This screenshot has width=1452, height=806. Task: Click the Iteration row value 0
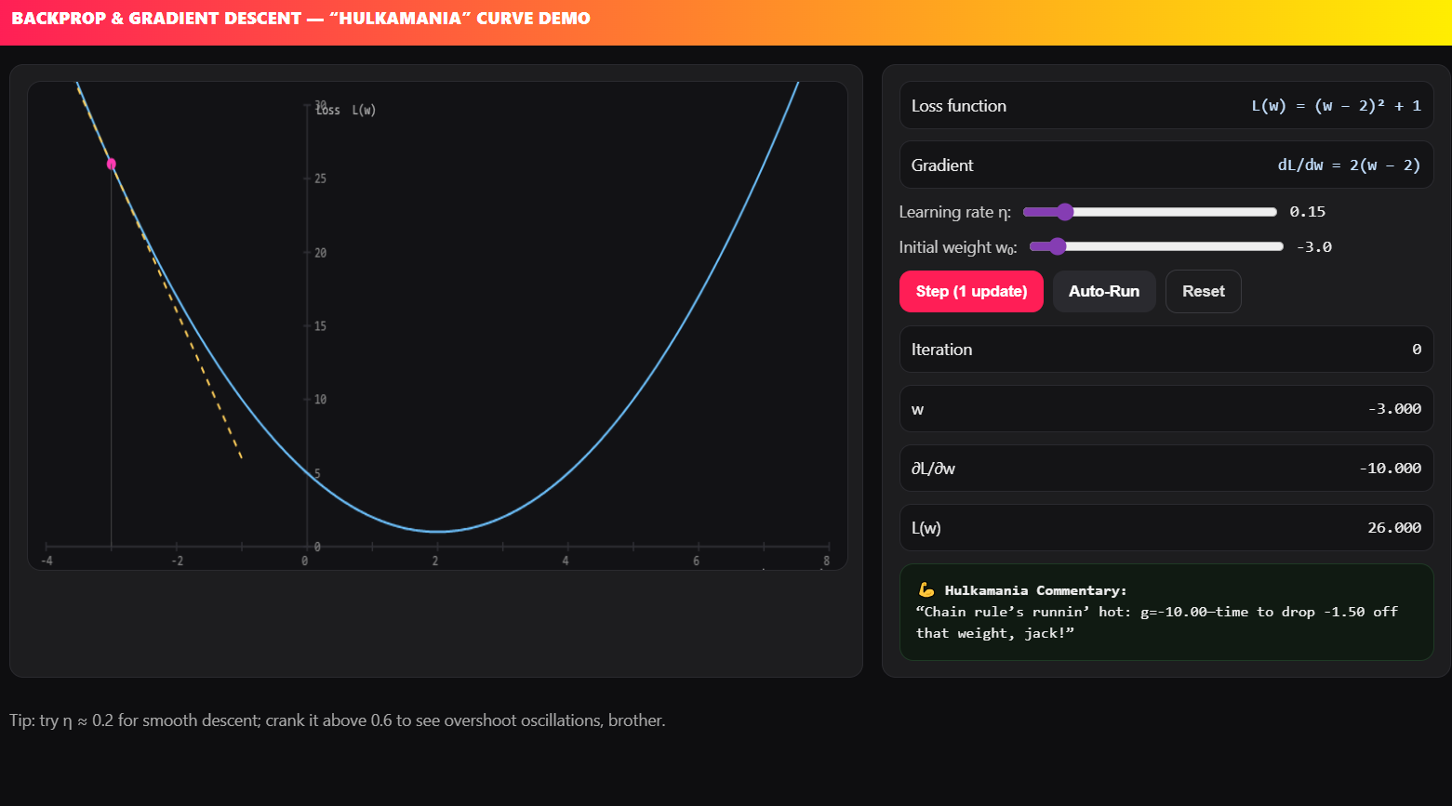1417,350
